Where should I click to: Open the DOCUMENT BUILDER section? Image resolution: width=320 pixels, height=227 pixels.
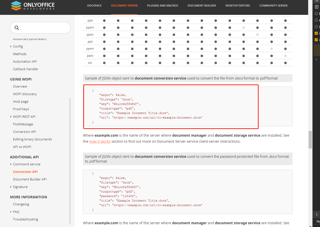coord(202,5)
